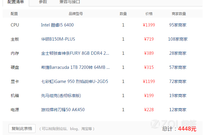Click the 95家商家 merchants link
Viewport: 203px width, 135px height.
178,25
